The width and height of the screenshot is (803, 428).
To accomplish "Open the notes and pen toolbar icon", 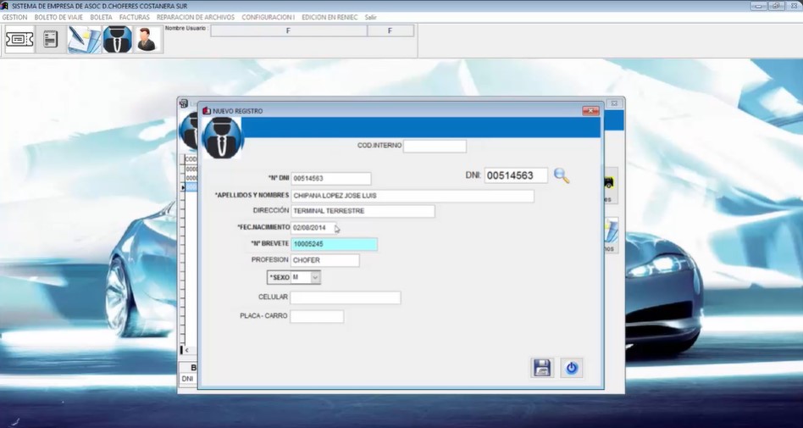I will pos(85,40).
